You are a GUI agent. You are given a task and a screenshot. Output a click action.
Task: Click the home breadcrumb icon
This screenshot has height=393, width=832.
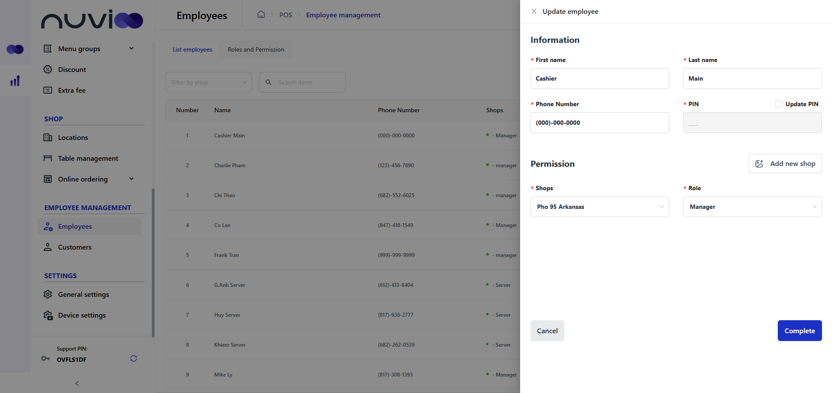(261, 14)
